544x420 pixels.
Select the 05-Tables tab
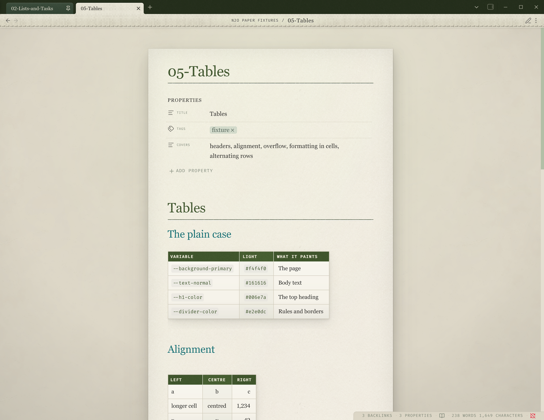(110, 8)
